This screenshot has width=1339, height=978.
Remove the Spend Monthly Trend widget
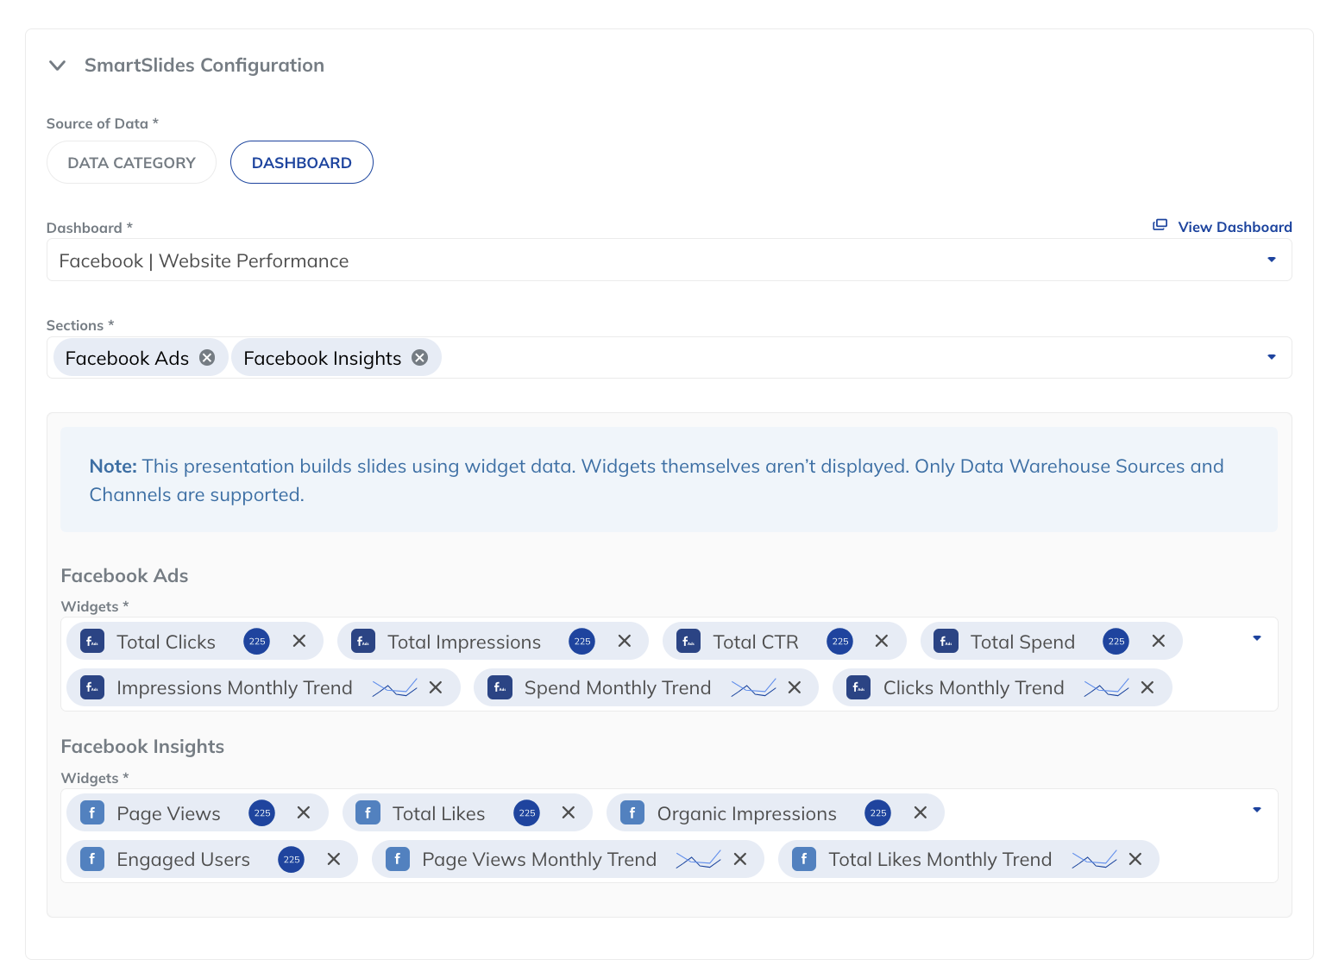click(x=795, y=687)
